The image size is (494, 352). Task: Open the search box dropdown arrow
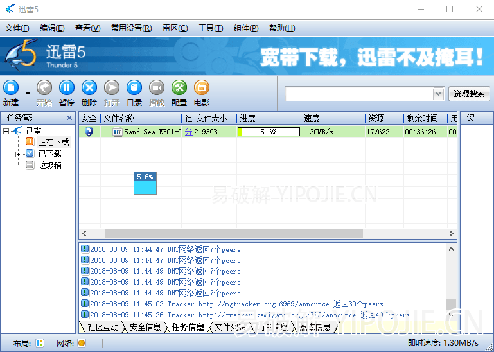tap(438, 94)
